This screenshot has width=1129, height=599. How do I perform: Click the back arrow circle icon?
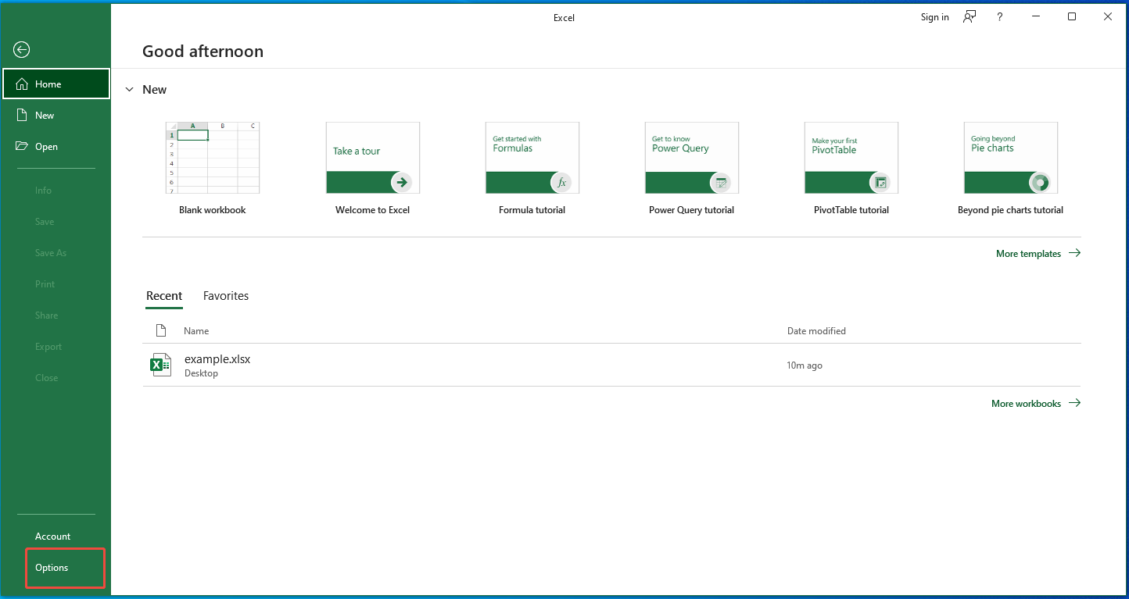pos(21,50)
